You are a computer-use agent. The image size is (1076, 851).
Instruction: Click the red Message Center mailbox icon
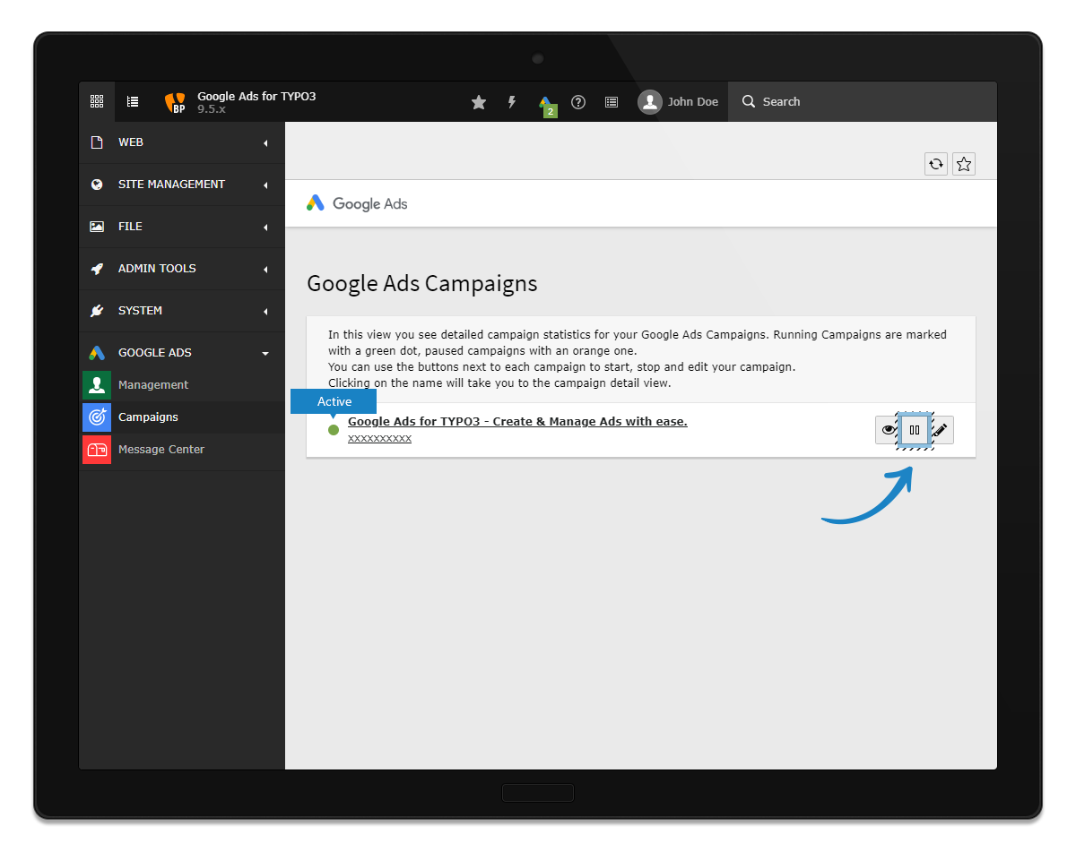(x=97, y=450)
